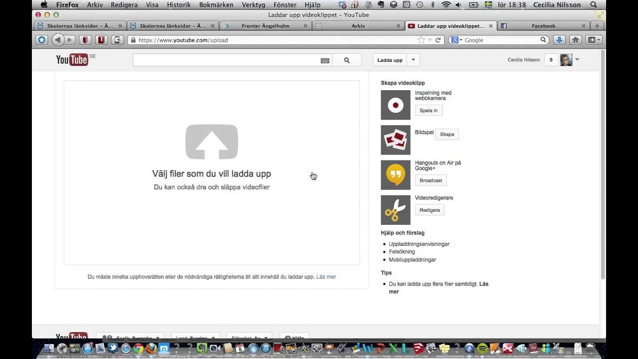Click the YouTube logo in the header
This screenshot has height=359, width=638.
click(x=72, y=60)
